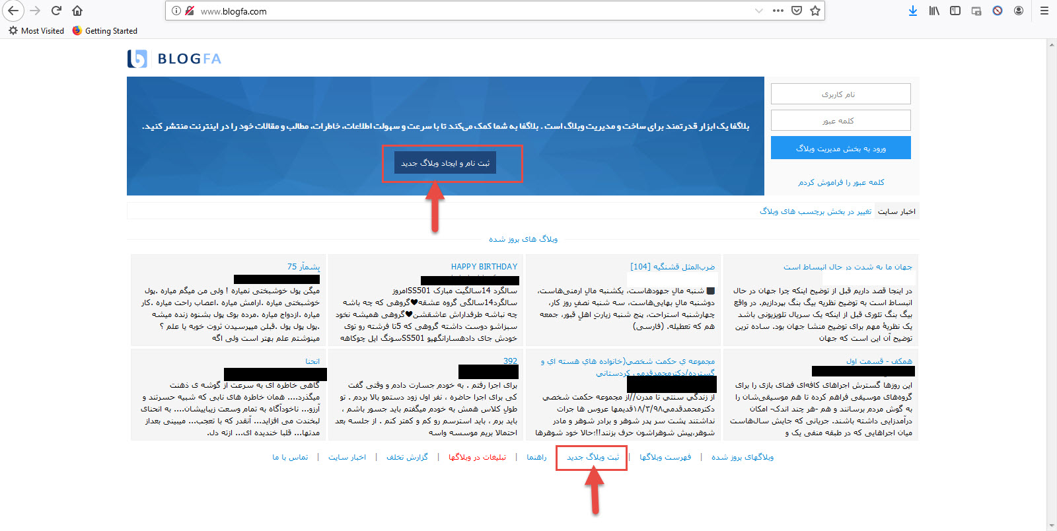Go back with the browser back arrow
1057x531 pixels.
click(13, 11)
